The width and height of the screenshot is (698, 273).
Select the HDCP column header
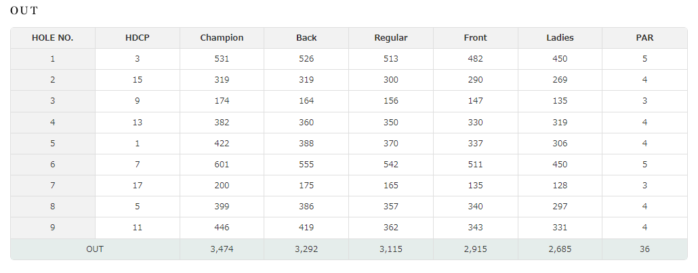(137, 38)
